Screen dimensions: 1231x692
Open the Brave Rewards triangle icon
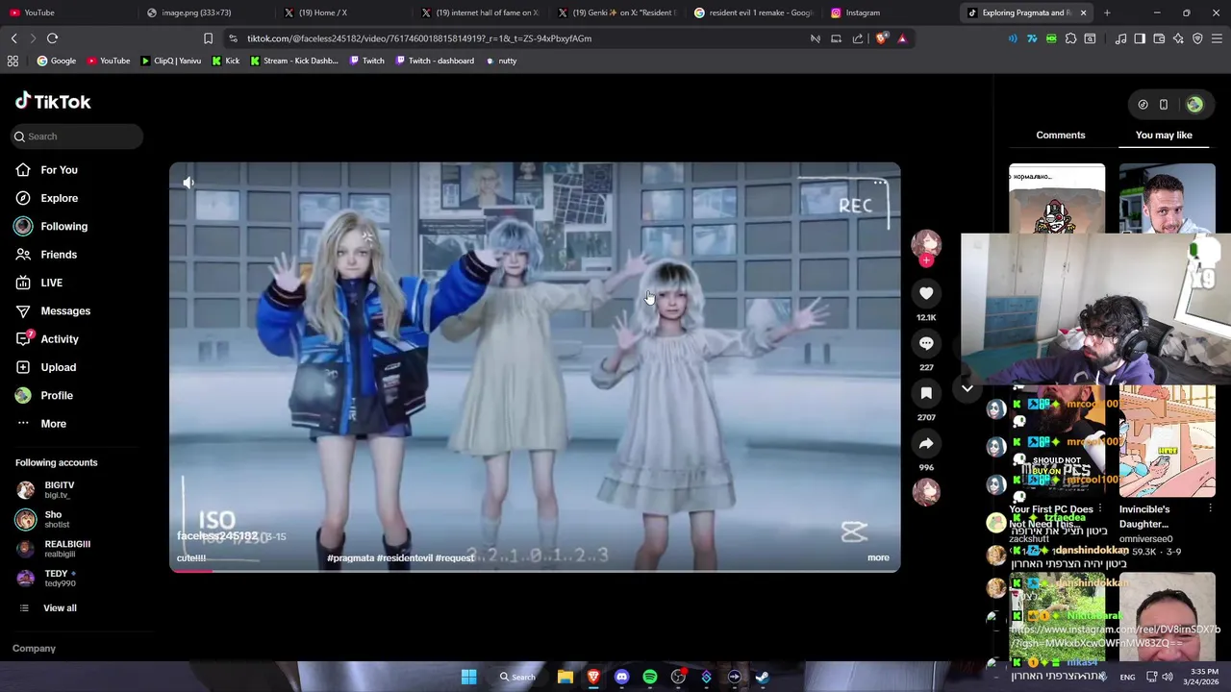coord(902,38)
